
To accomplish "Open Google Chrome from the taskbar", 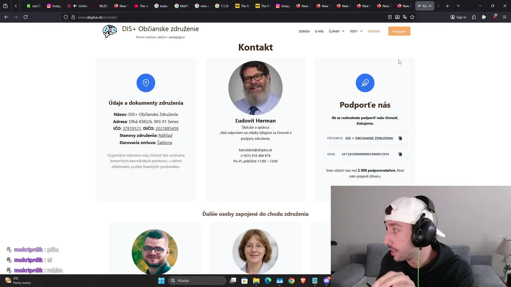I will [291, 281].
